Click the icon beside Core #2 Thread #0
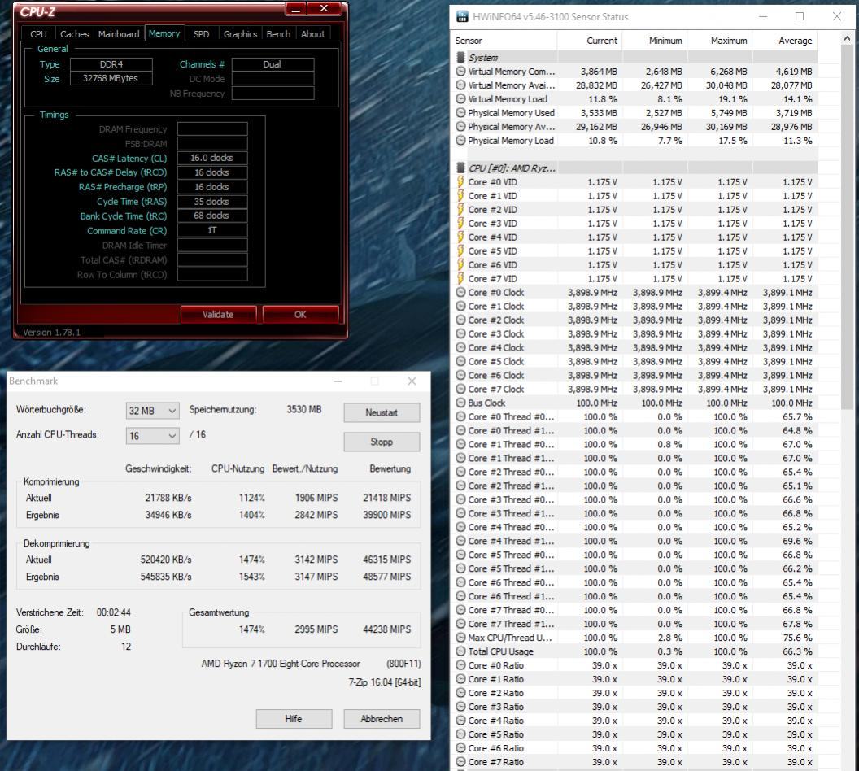The width and height of the screenshot is (859, 771). click(x=460, y=472)
